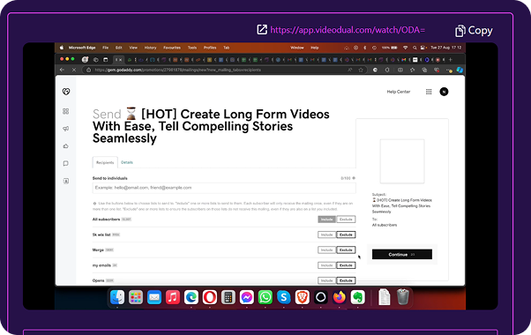Include the All subscribers list

[326, 220]
